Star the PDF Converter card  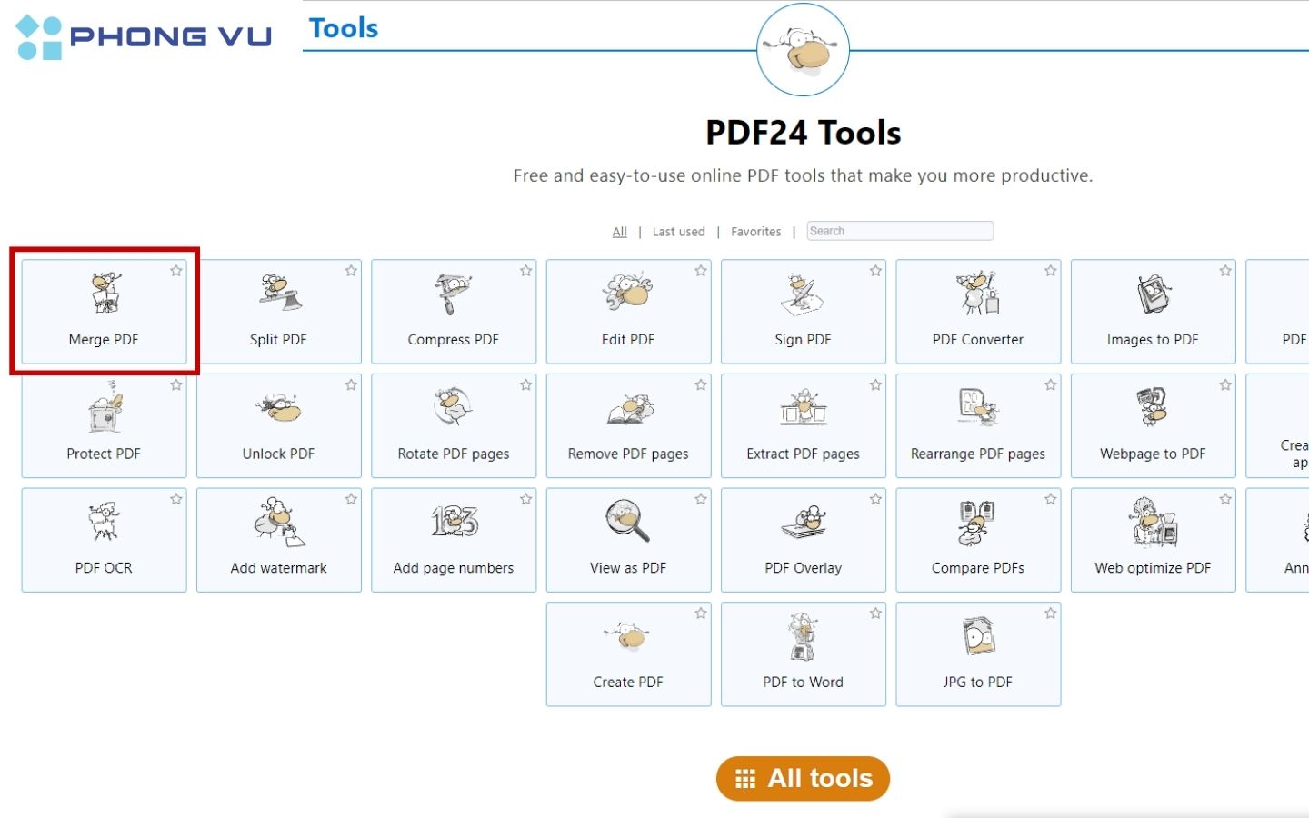pyautogui.click(x=1051, y=271)
